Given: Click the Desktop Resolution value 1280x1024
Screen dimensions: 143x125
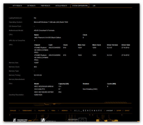Looking at the screenshot, I should click(x=38, y=95).
